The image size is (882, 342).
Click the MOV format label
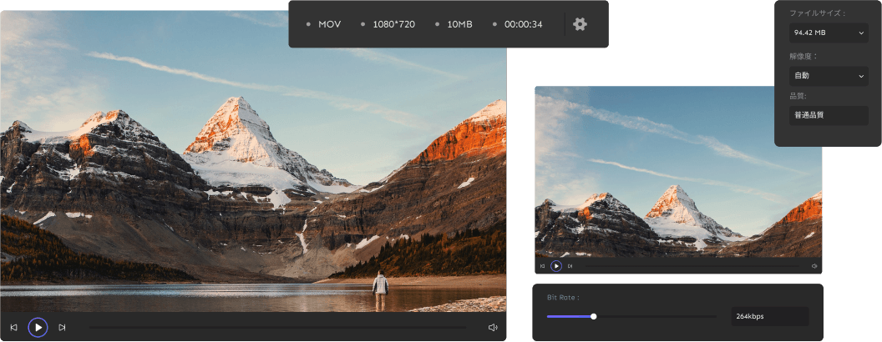click(x=329, y=24)
